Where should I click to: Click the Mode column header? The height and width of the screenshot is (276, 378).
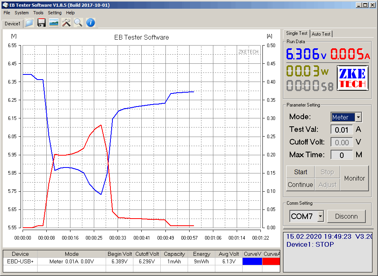(x=72, y=254)
